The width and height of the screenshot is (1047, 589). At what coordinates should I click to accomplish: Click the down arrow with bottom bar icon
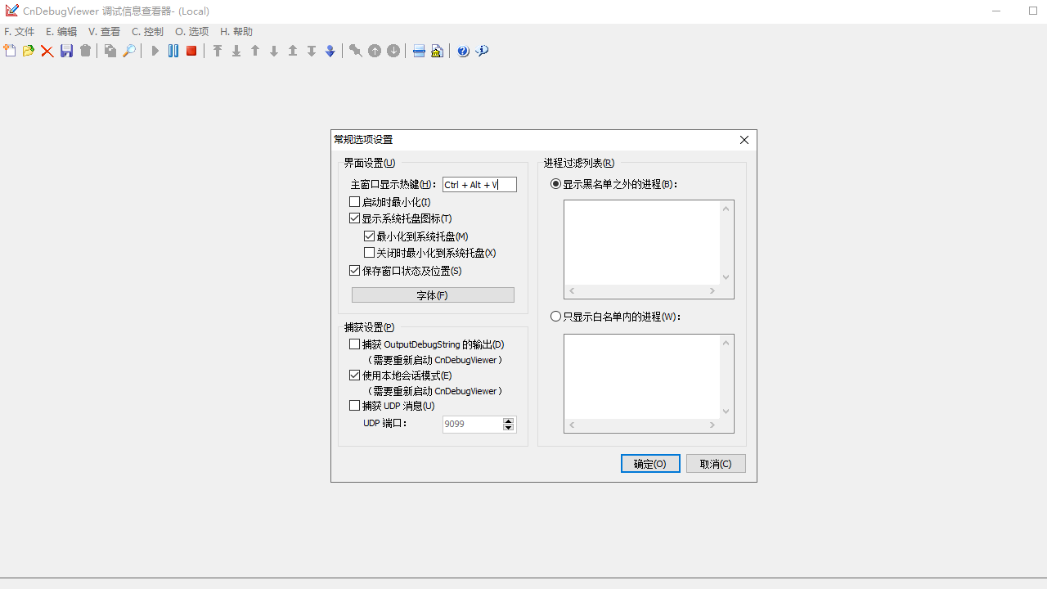pos(236,51)
